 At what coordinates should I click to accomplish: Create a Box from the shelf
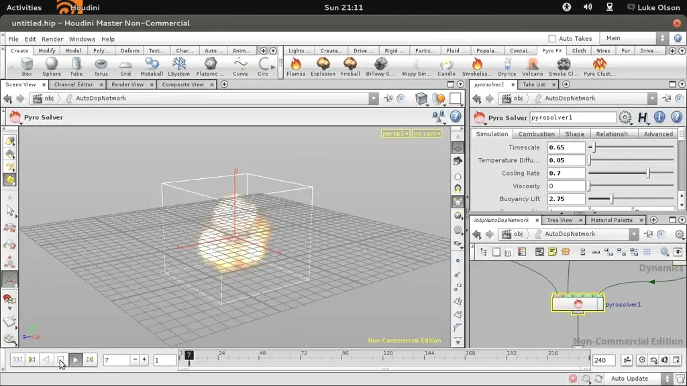coord(27,66)
